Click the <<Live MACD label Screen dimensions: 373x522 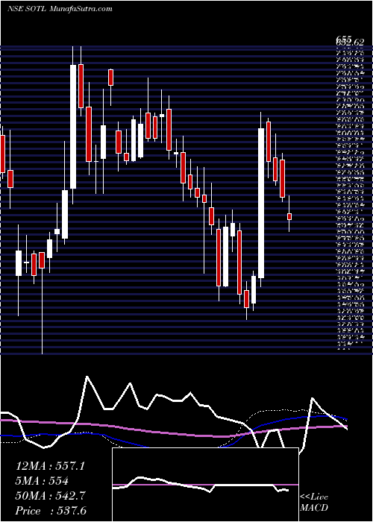[x=314, y=503]
